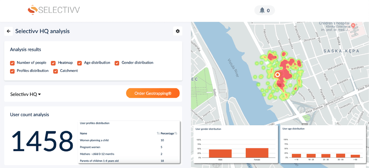Click the Selectivv logo

click(54, 10)
